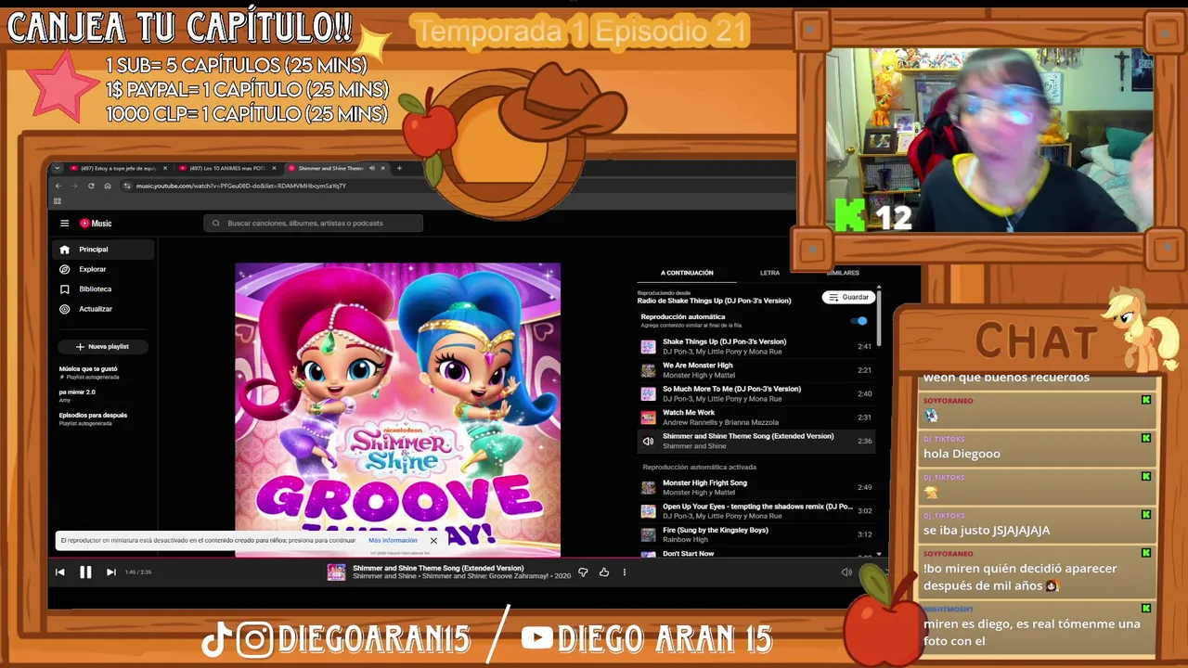This screenshot has width=1188, height=668.
Task: Dismiss the miniplayer notice with X
Action: [x=433, y=541]
